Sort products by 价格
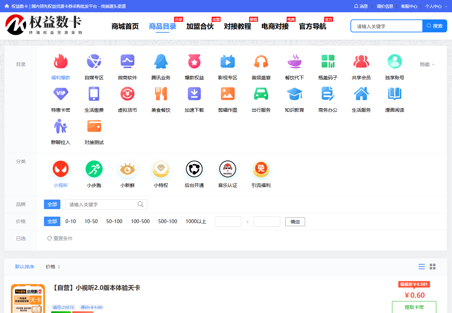 (53, 267)
